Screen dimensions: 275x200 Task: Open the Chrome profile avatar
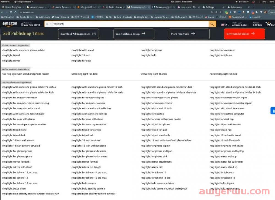(x=265, y=12)
